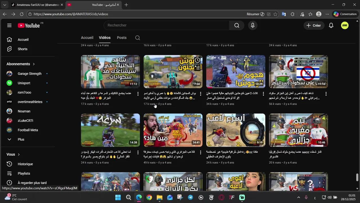The height and width of the screenshot is (203, 360).
Task: Open options for the 11:10 video
Action: click(x=326, y=94)
